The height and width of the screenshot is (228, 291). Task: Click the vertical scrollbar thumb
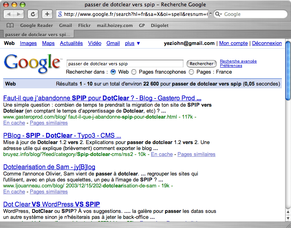click(288, 71)
